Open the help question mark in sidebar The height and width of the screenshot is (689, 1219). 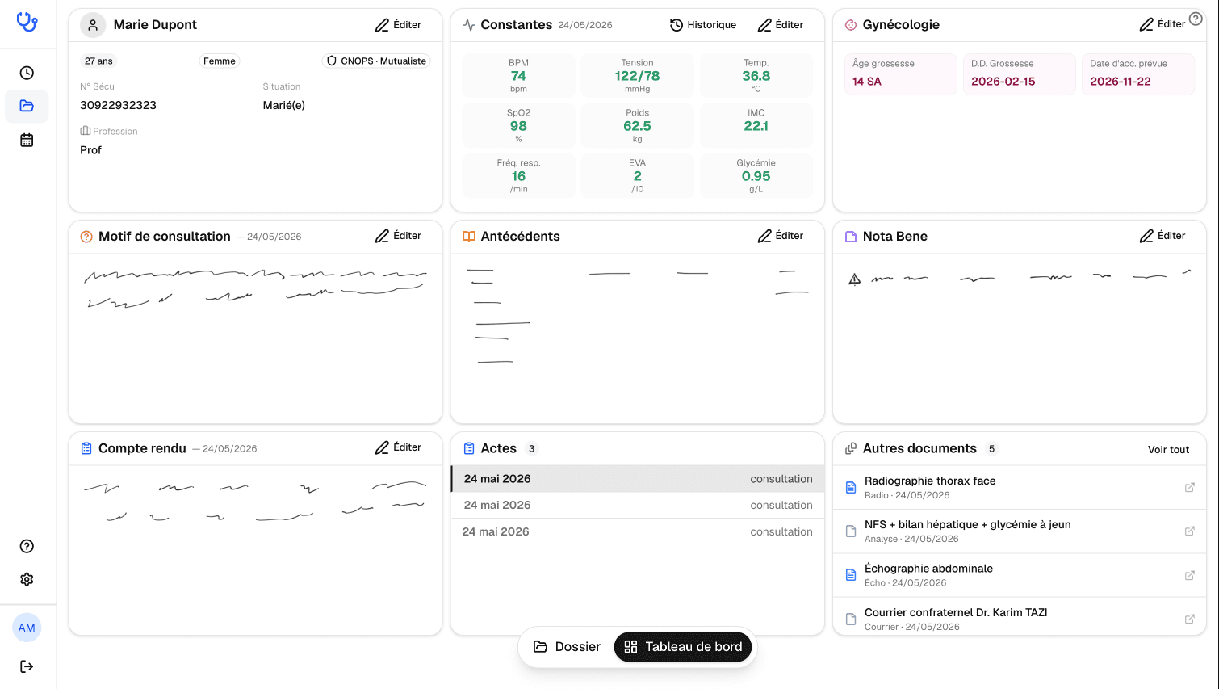pyautogui.click(x=27, y=546)
